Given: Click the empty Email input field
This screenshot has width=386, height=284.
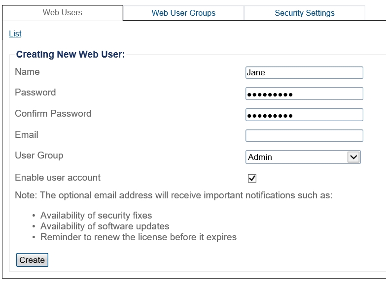Looking at the screenshot, I should [304, 135].
